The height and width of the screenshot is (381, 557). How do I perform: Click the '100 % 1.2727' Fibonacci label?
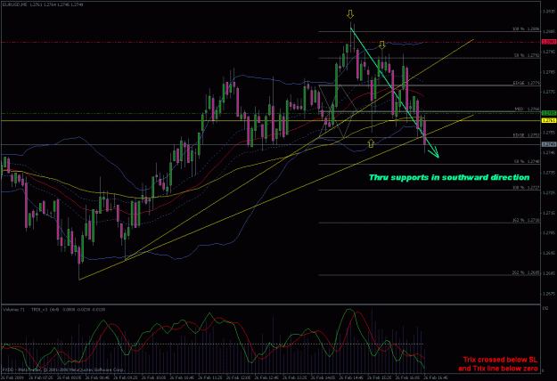tap(526, 187)
